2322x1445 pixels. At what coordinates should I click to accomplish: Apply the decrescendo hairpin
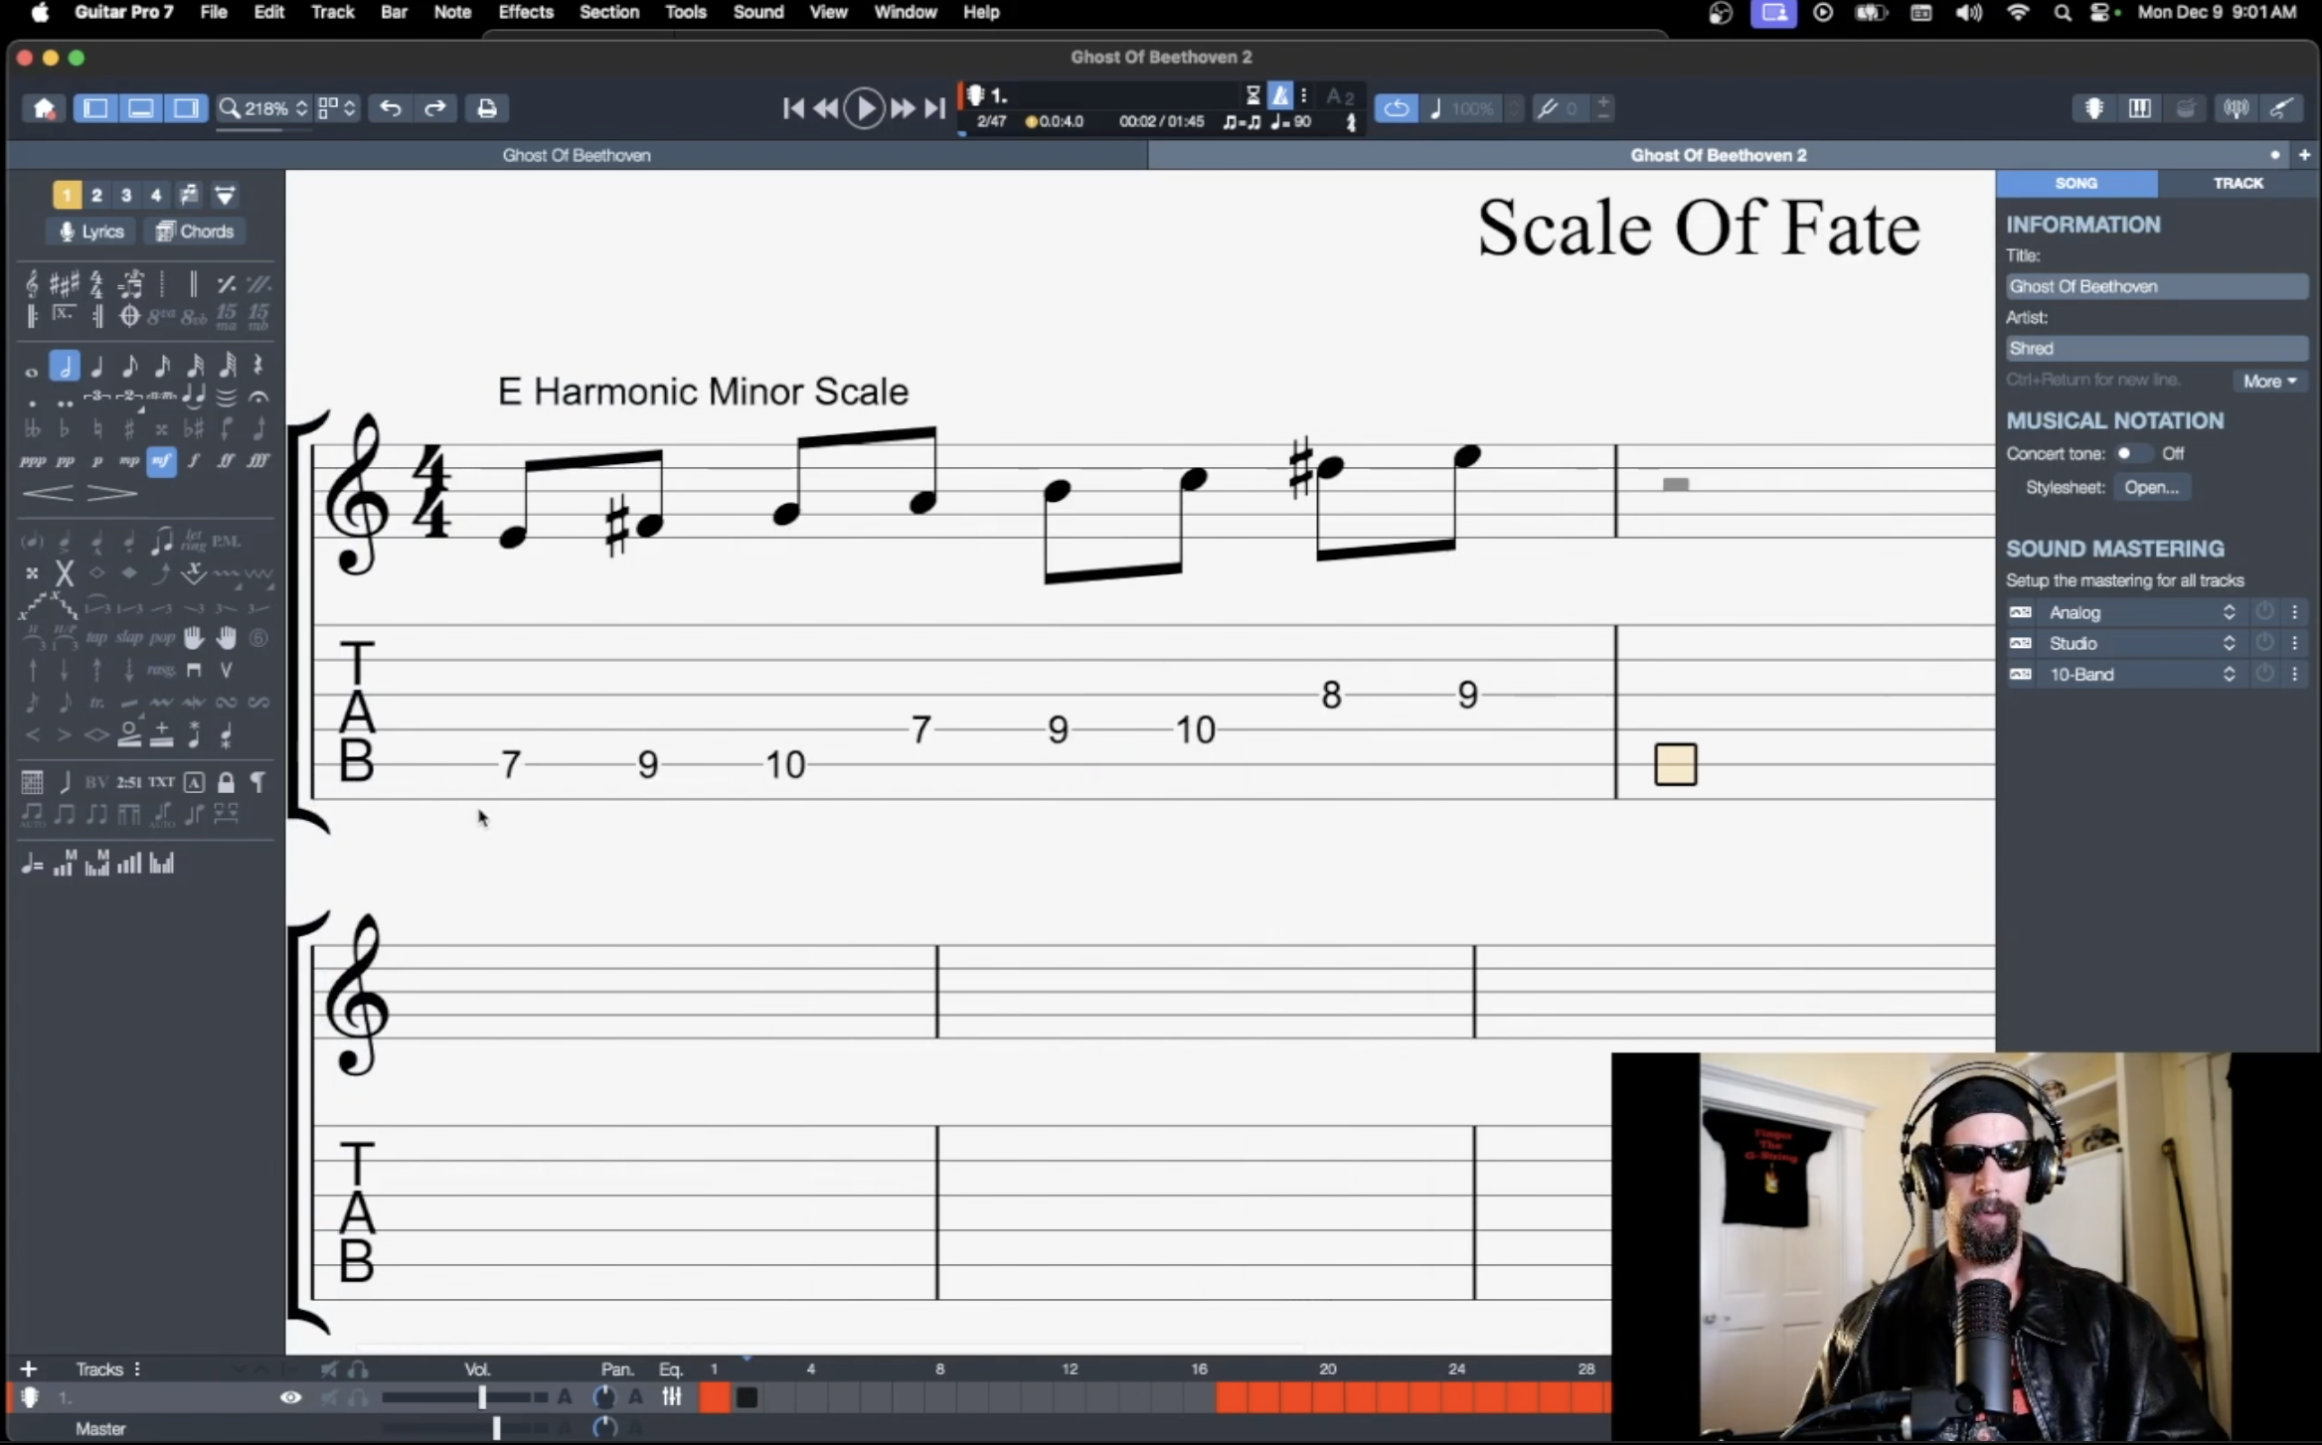[x=111, y=493]
